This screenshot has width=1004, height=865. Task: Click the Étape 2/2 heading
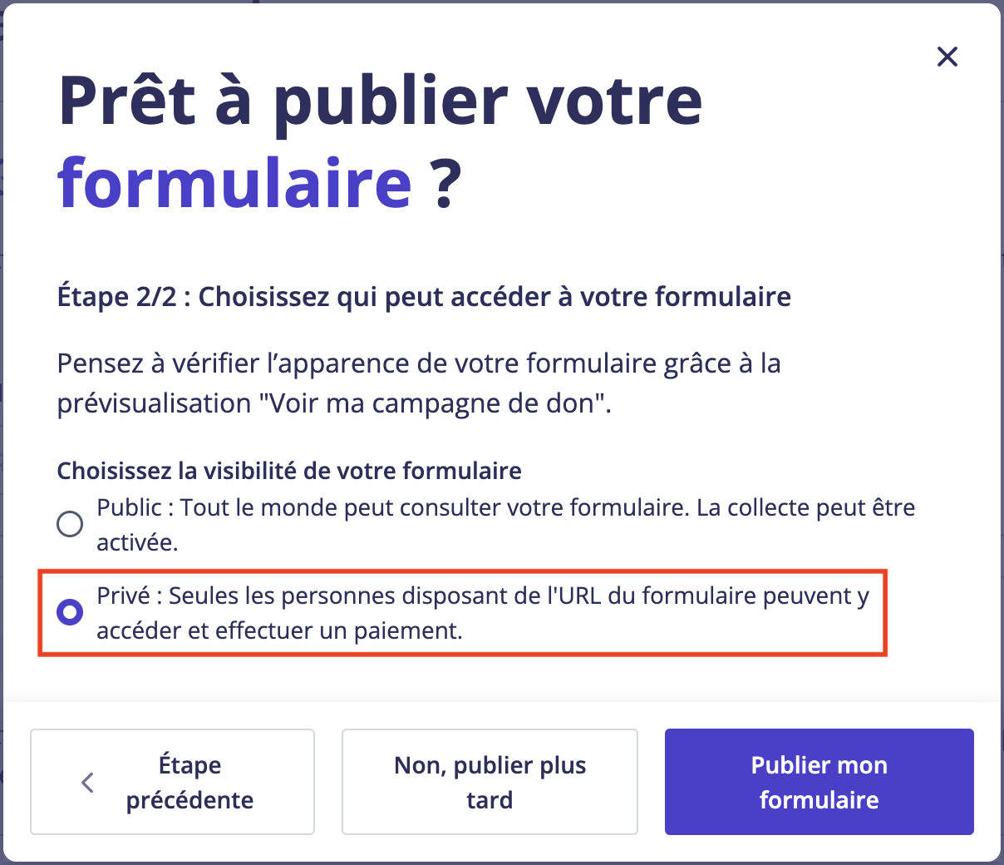click(422, 297)
